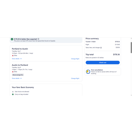
Task: Click the free cancellation clock icon
Action: (x=88, y=72)
